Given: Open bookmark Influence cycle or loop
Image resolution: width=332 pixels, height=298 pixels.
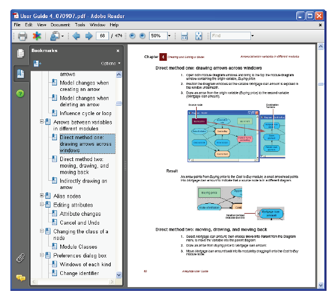Looking at the screenshot, I should [x=86, y=113].
